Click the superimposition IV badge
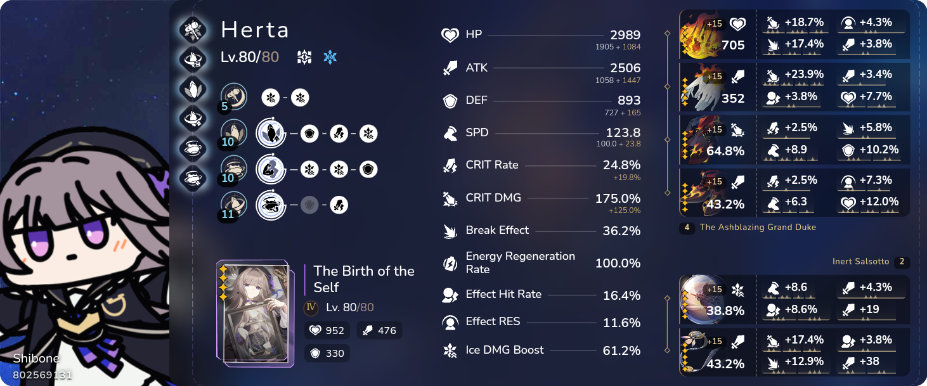This screenshot has height=386, width=927. tap(311, 307)
